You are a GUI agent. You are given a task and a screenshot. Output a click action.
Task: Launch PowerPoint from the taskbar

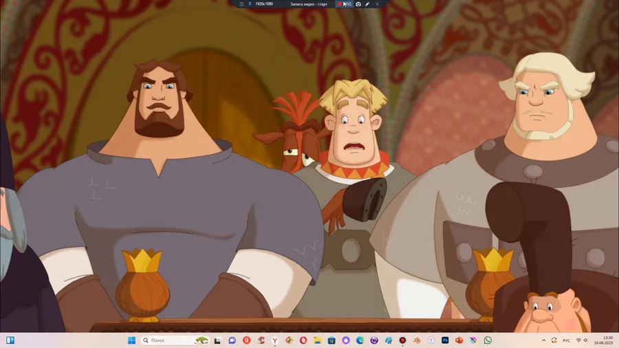[459, 340]
